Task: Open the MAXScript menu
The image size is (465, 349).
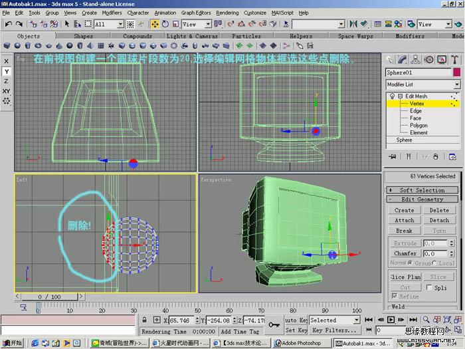Action: [x=282, y=13]
